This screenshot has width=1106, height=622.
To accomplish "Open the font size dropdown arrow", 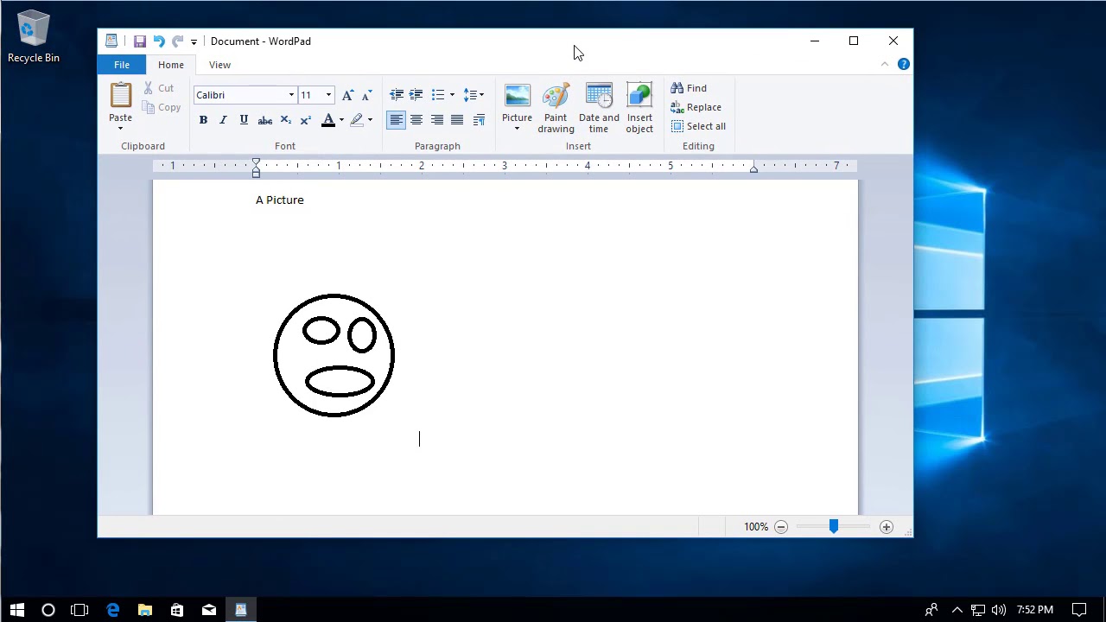I will 328,95.
